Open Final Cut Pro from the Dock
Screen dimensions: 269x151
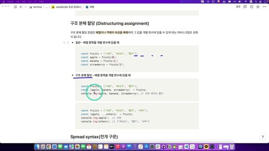175,147
